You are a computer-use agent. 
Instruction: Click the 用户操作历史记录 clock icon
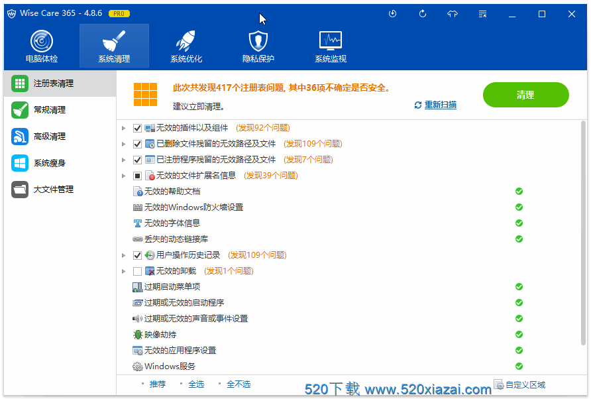pos(150,255)
